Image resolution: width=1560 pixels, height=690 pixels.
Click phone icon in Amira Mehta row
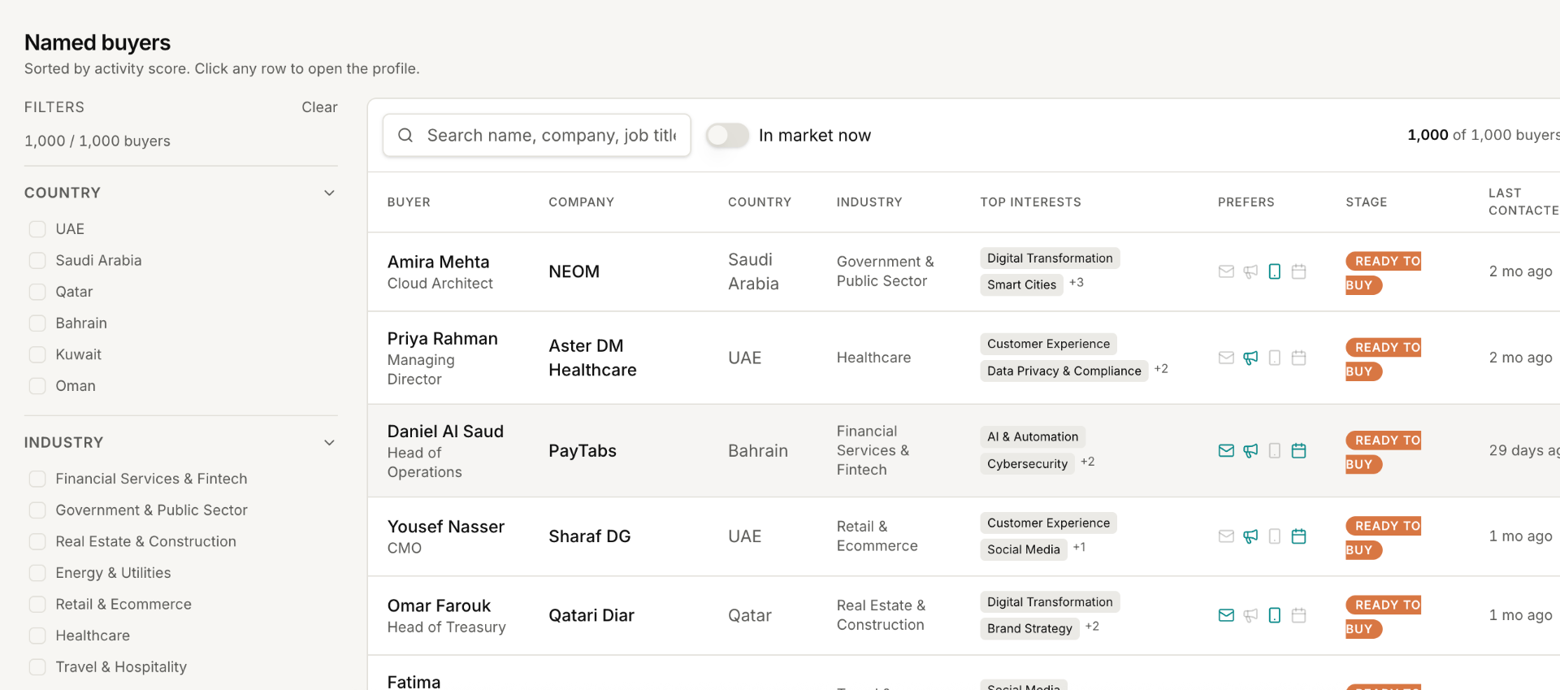[1275, 271]
